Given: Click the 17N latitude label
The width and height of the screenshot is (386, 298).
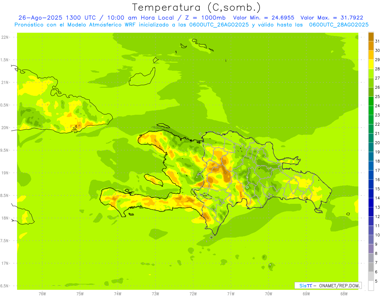Looking at the screenshot, I should [x=5, y=263].
